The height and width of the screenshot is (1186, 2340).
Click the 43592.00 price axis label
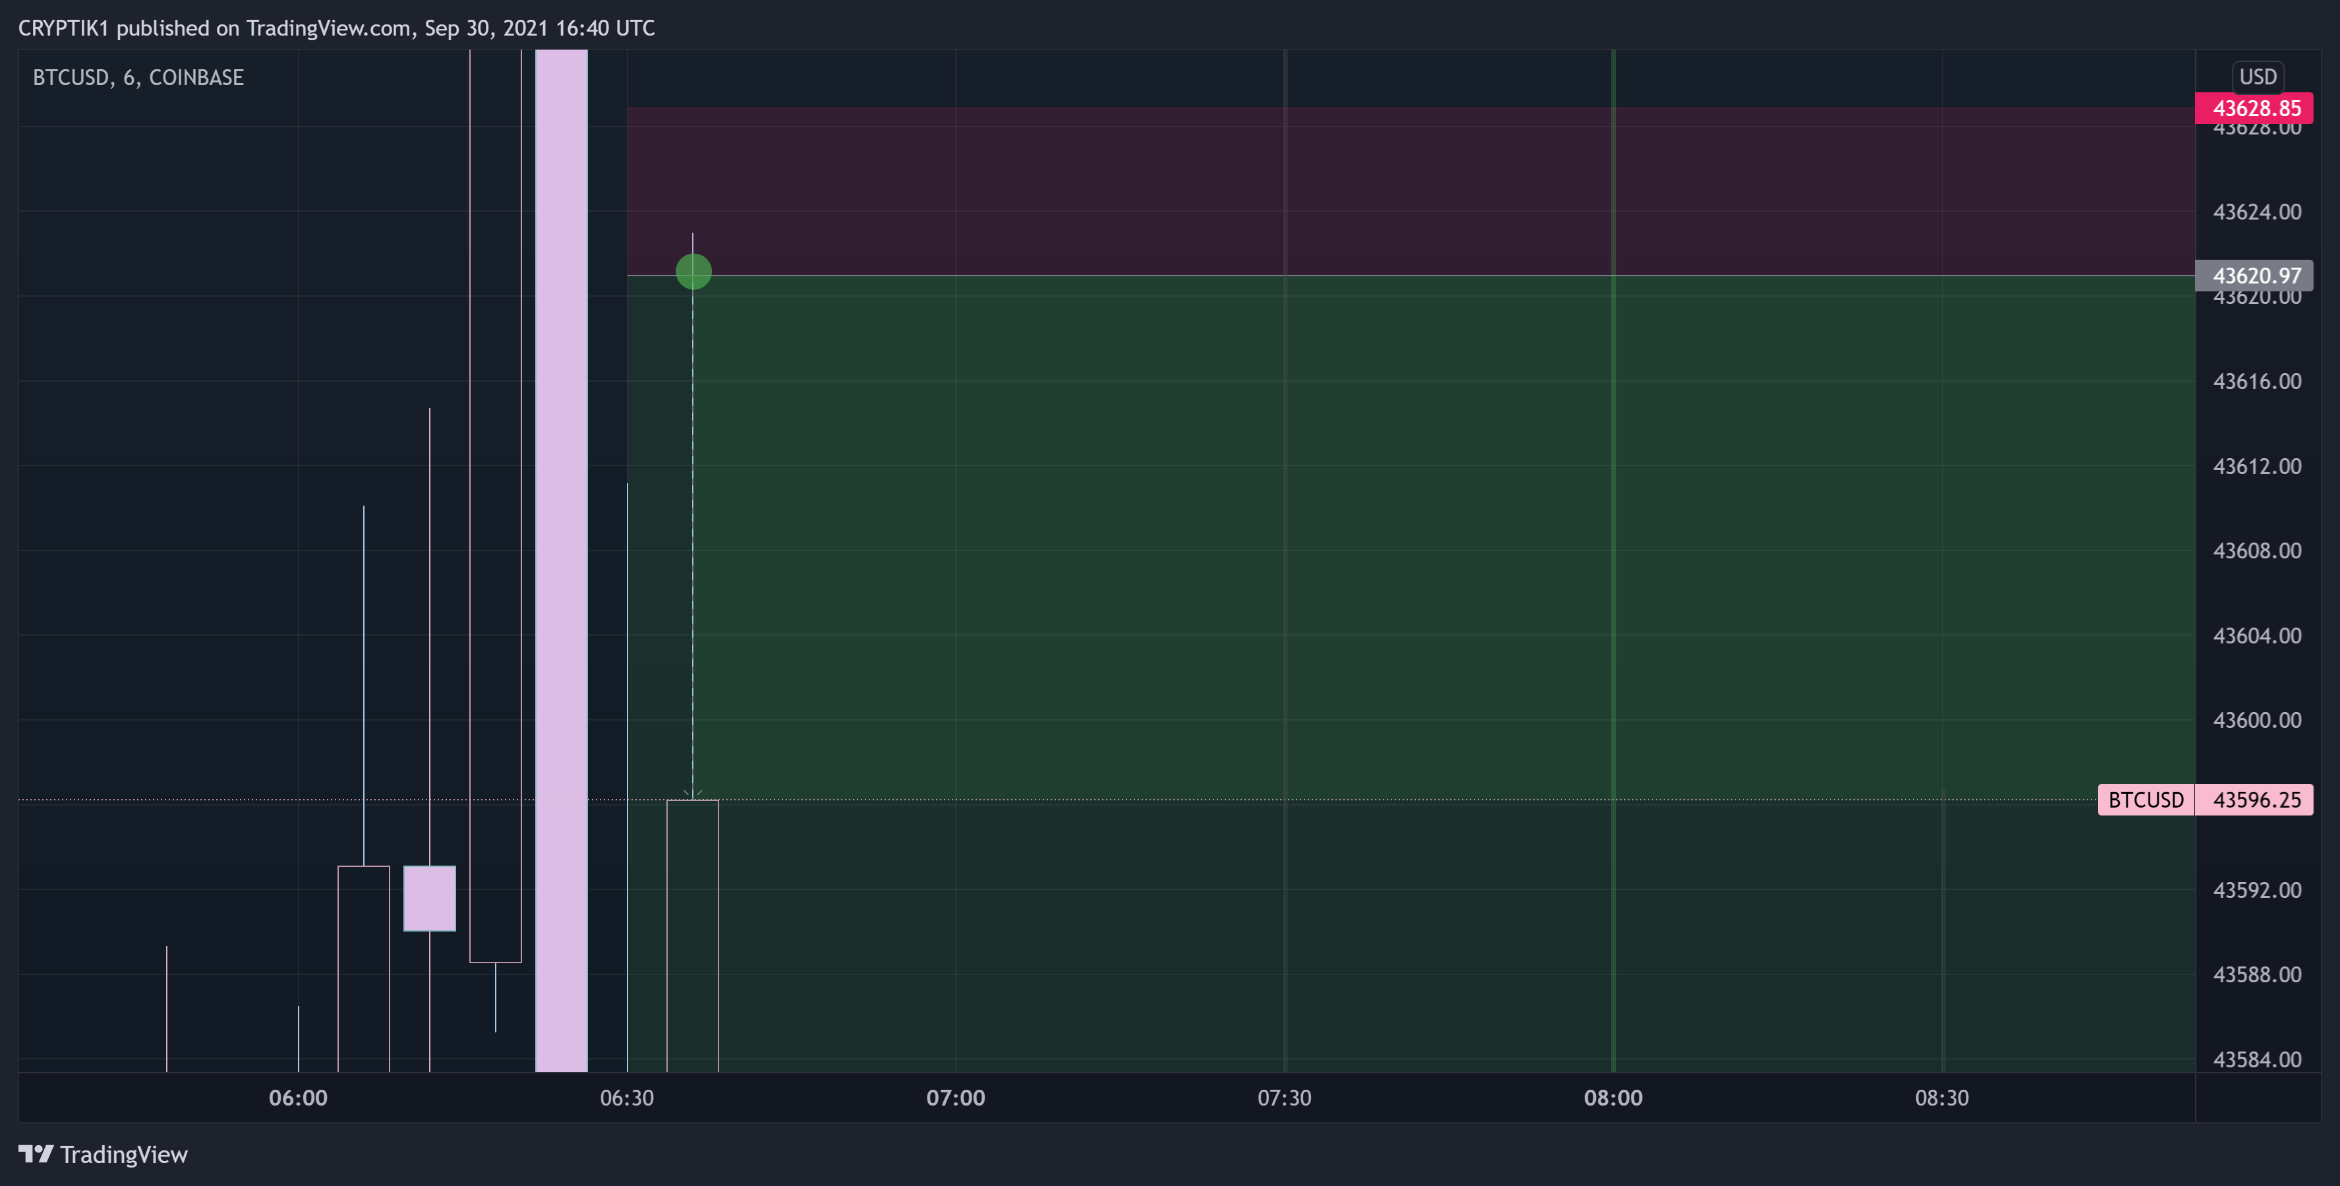tap(2258, 890)
